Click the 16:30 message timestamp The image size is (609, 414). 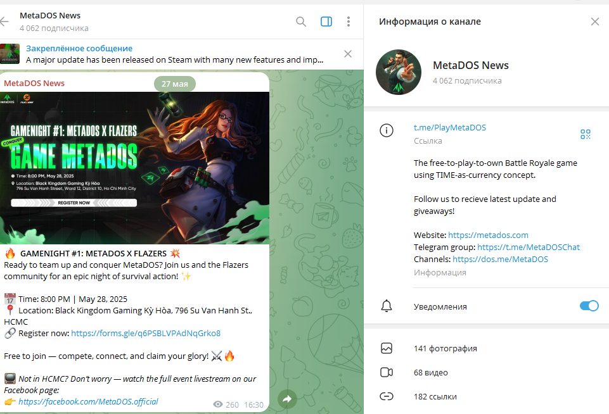(x=254, y=405)
